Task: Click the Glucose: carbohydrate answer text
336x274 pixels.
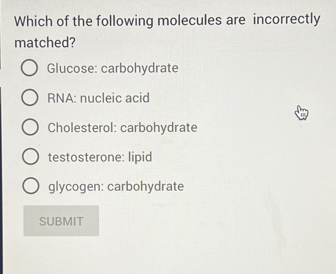Action: [112, 68]
